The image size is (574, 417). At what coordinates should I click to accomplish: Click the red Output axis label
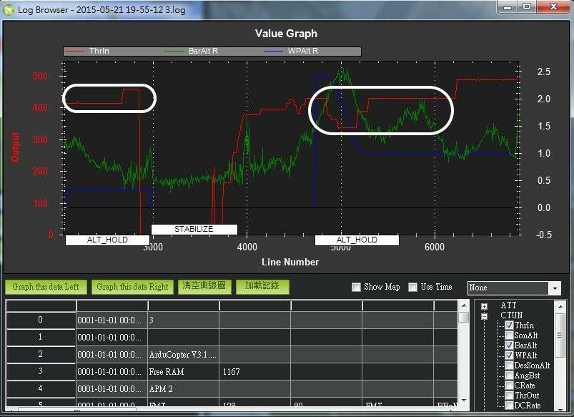point(15,147)
